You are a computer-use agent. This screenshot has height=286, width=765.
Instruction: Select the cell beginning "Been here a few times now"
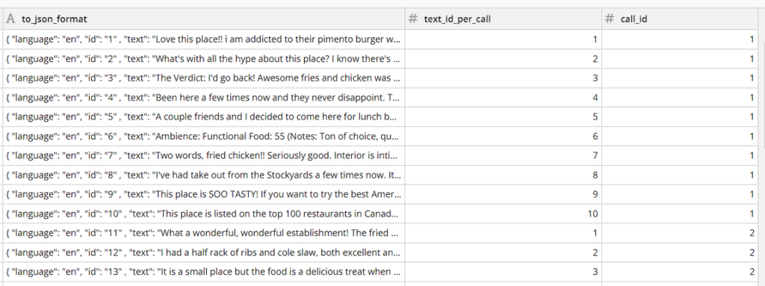tap(204, 98)
